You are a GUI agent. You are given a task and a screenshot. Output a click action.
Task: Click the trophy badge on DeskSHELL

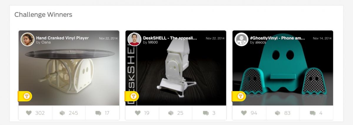(x=133, y=96)
